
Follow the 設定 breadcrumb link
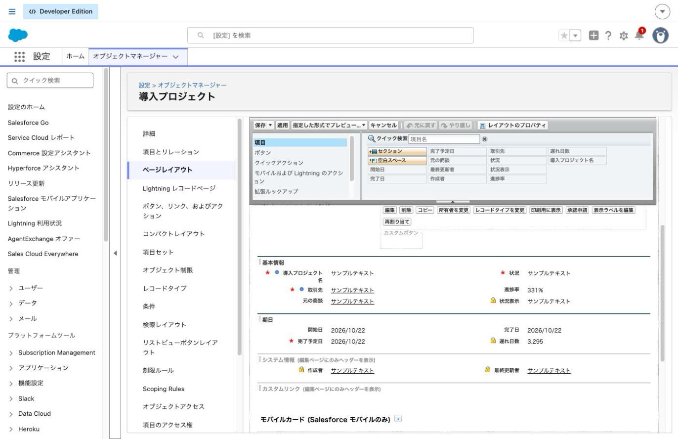144,85
